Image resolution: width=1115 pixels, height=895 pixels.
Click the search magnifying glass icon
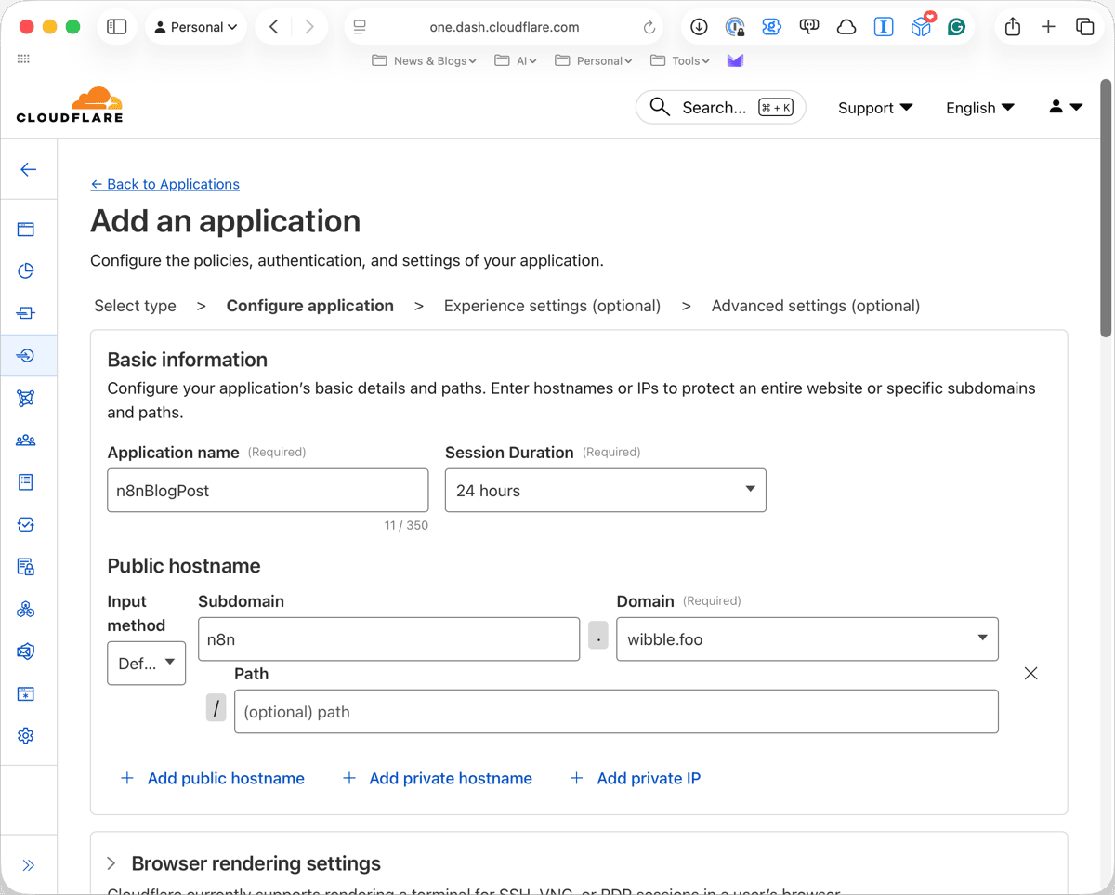tap(660, 107)
